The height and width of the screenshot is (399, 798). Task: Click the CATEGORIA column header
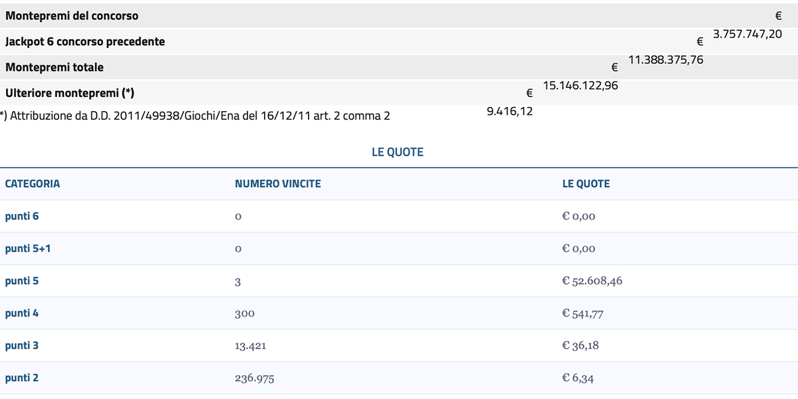(33, 184)
